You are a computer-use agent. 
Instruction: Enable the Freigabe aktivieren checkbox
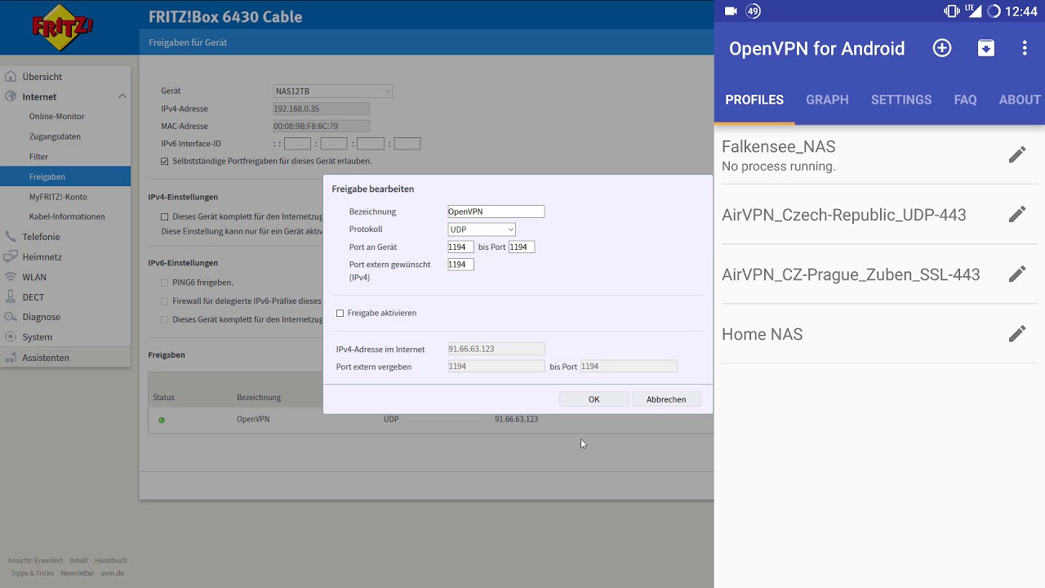pyautogui.click(x=340, y=314)
